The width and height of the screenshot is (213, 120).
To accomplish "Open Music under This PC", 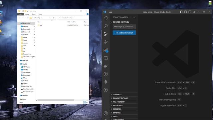I will pos(25,78).
